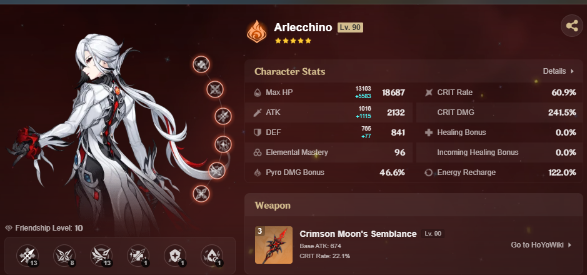Click the Pyro element flame icon

coord(257,32)
